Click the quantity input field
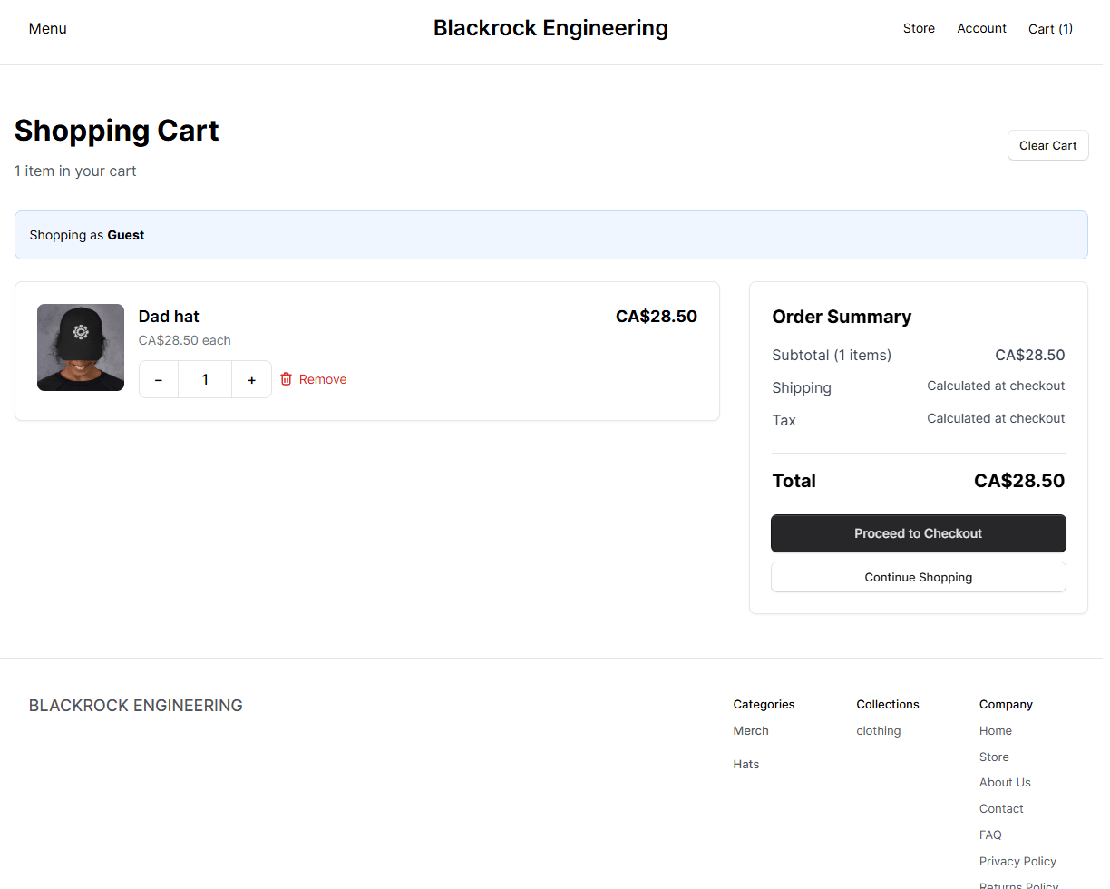Viewport: 1110px width, 889px height. pyautogui.click(x=205, y=379)
